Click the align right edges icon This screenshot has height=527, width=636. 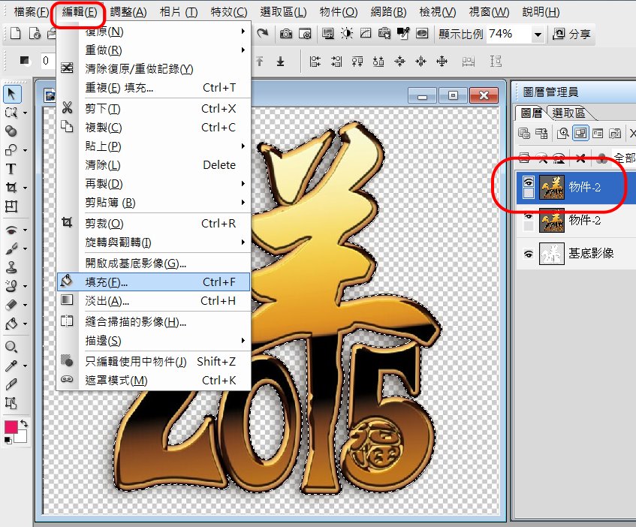[x=336, y=62]
